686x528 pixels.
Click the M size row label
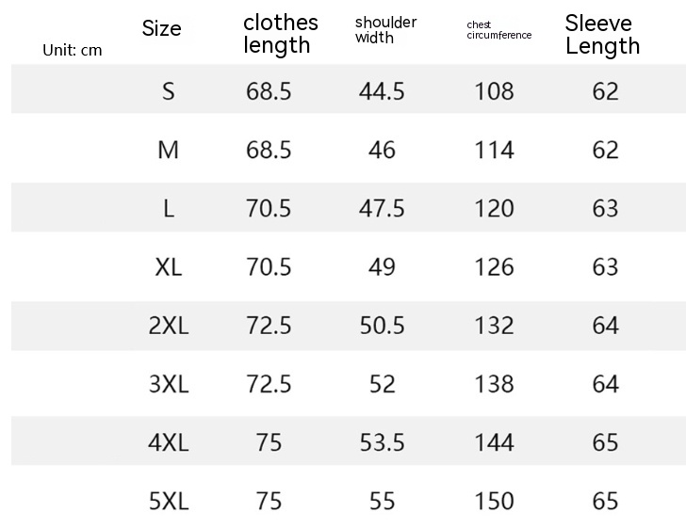point(169,150)
